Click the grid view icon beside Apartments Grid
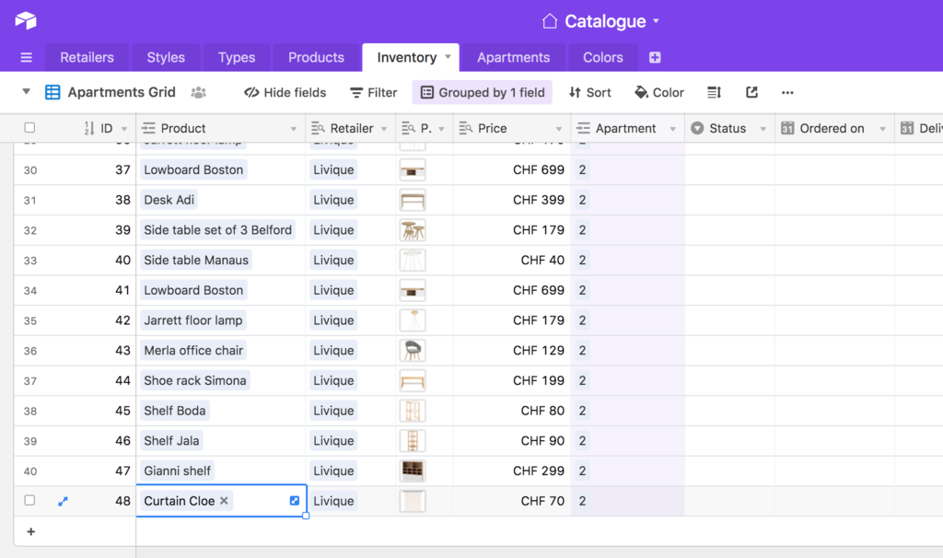This screenshot has width=943, height=558. coord(52,92)
